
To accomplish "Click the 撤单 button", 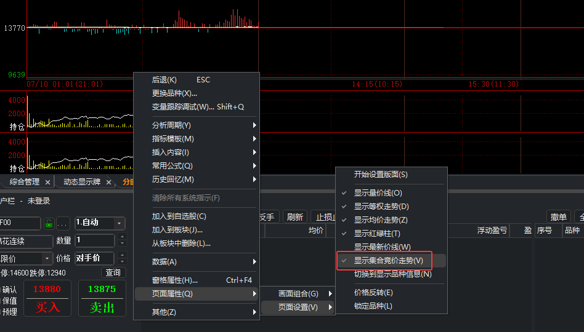I will [559, 217].
